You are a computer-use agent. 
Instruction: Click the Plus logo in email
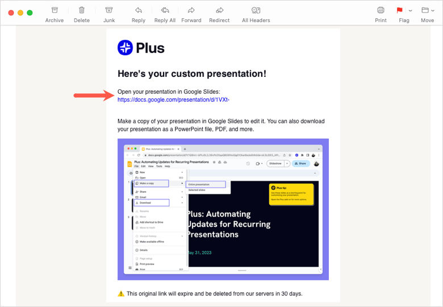141,48
